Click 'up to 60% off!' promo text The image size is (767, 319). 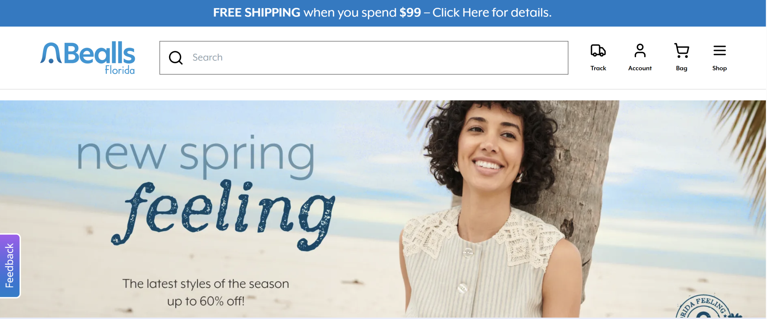(x=206, y=301)
